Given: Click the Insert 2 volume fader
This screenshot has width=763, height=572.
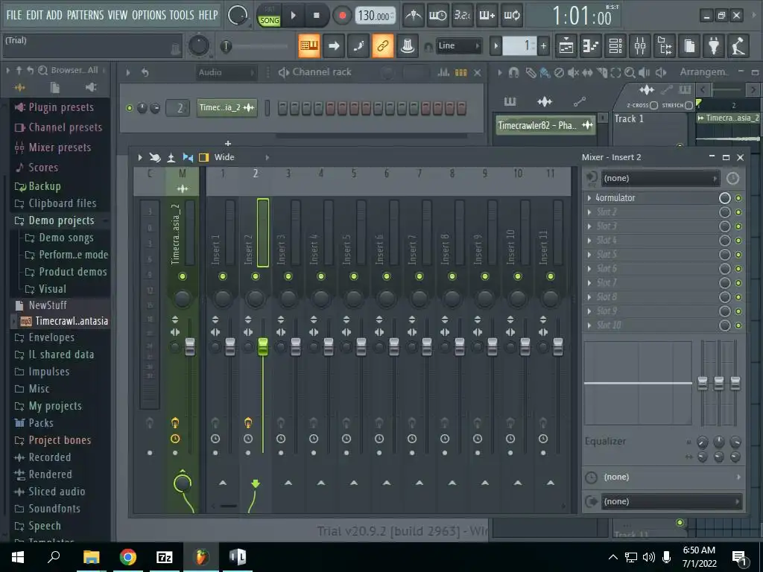Looking at the screenshot, I should [263, 346].
